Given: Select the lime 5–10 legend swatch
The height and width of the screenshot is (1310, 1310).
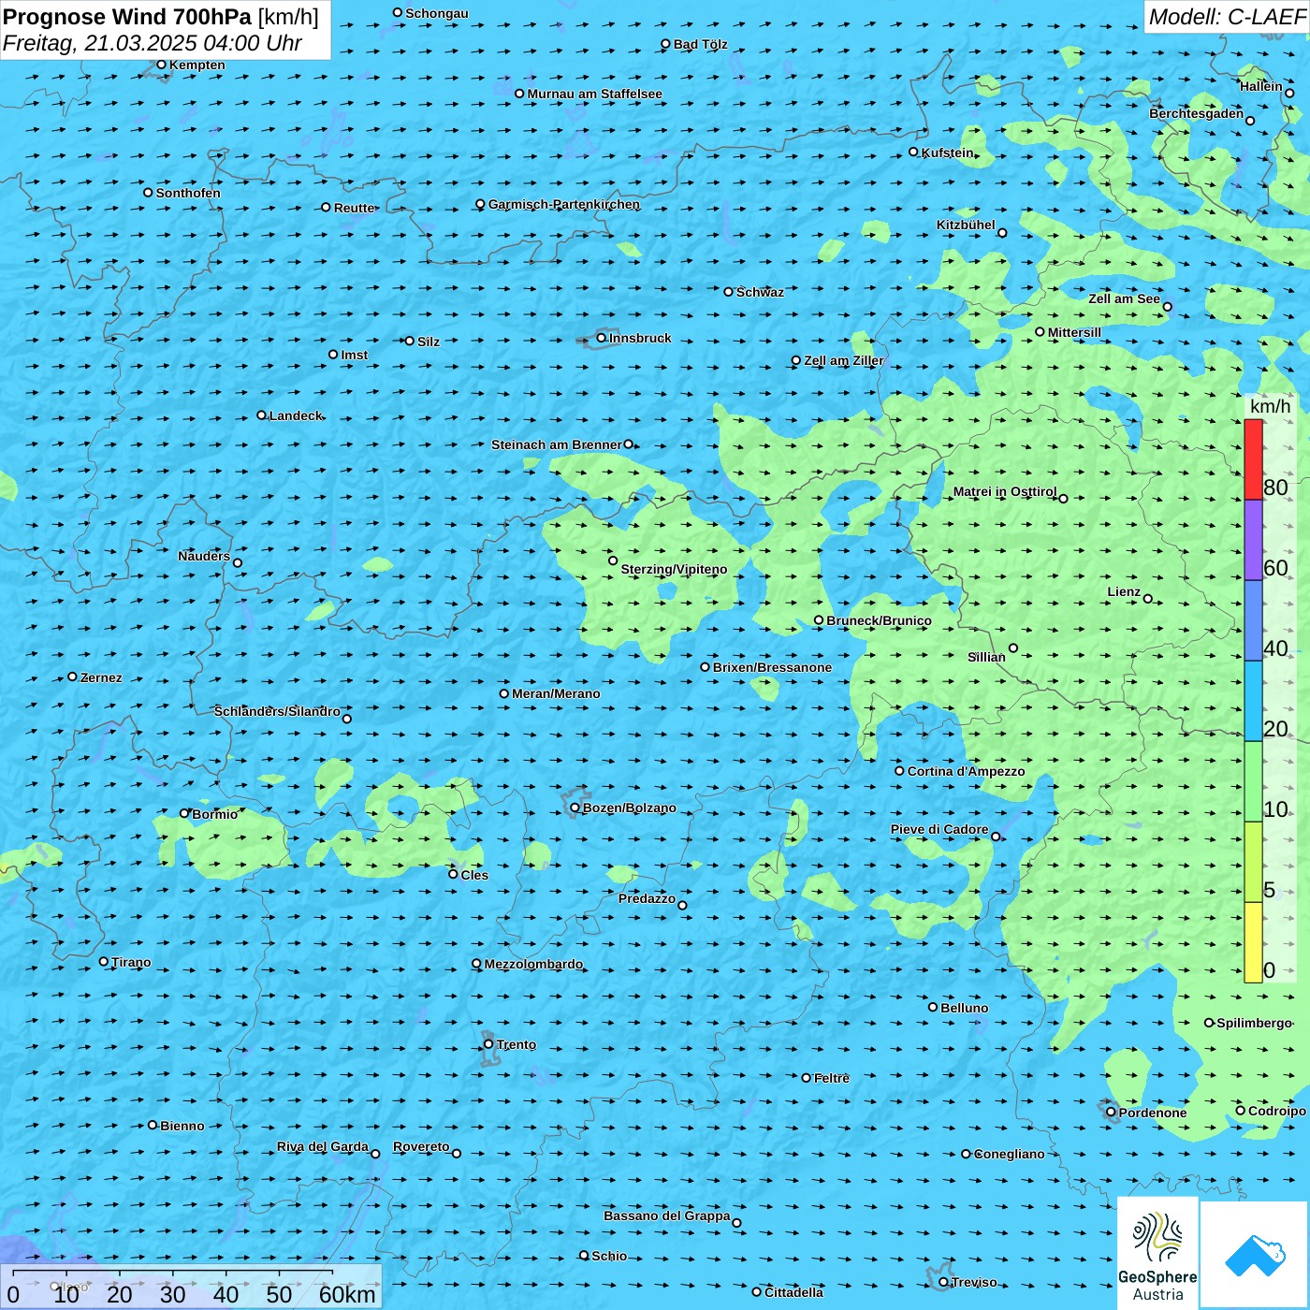Looking at the screenshot, I should 1253,862.
